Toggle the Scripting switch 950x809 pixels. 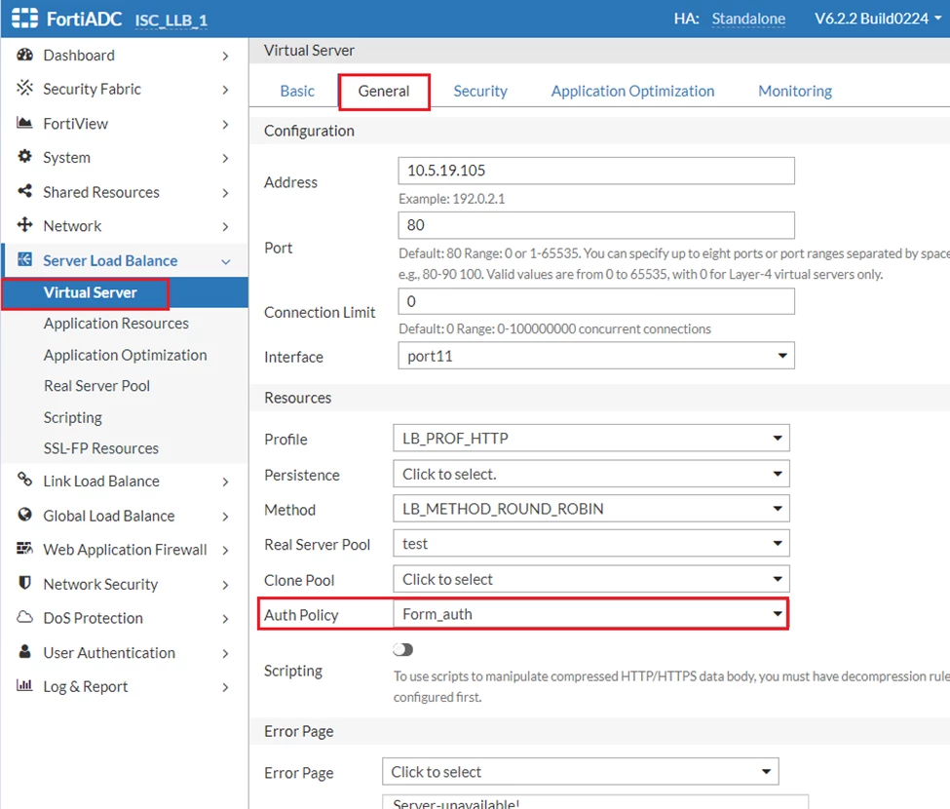(x=403, y=649)
